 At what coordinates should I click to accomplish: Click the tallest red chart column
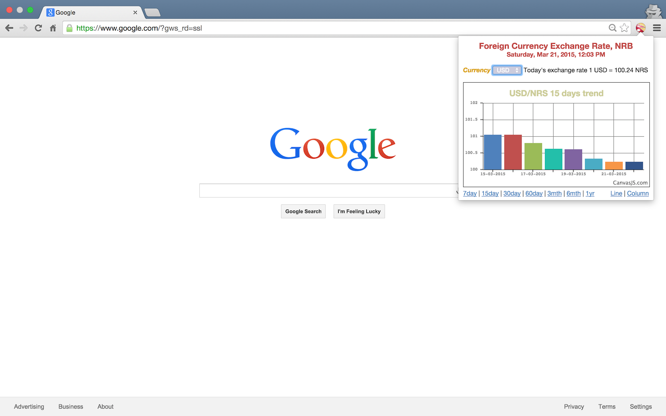tap(513, 152)
